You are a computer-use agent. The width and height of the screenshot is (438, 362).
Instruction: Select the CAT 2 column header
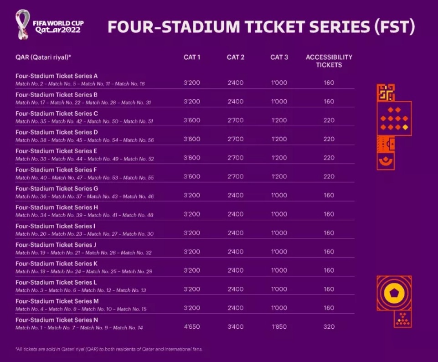pyautogui.click(x=236, y=57)
